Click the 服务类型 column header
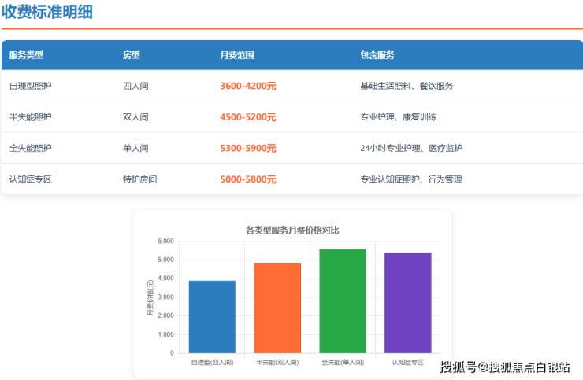Image resolution: width=583 pixels, height=380 pixels. [26, 55]
